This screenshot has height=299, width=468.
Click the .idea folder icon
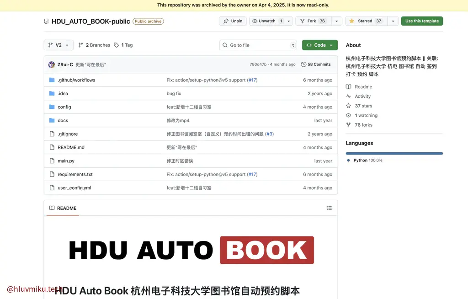tap(52, 93)
